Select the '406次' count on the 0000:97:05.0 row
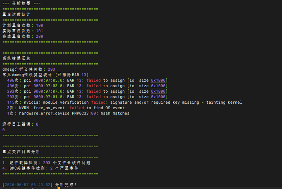Image resolution: width=282 pixels, height=189 pixels. 13,80
